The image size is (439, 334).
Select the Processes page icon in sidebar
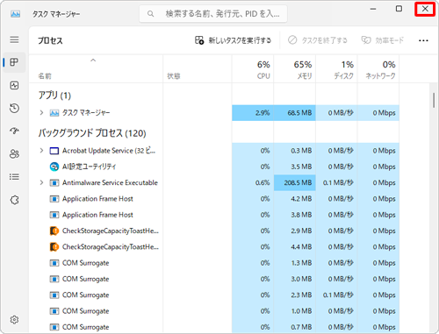(x=14, y=62)
